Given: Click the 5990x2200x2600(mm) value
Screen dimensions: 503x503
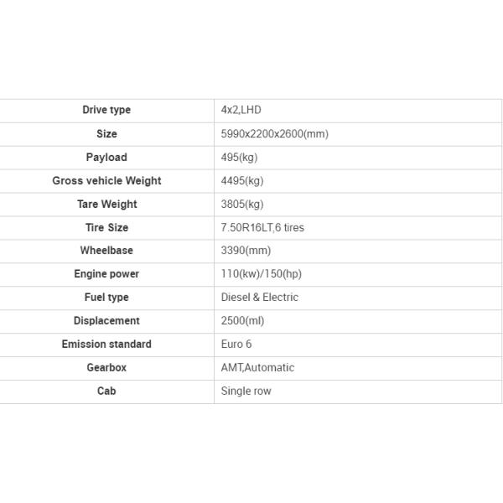Looking at the screenshot, I should tap(274, 133).
